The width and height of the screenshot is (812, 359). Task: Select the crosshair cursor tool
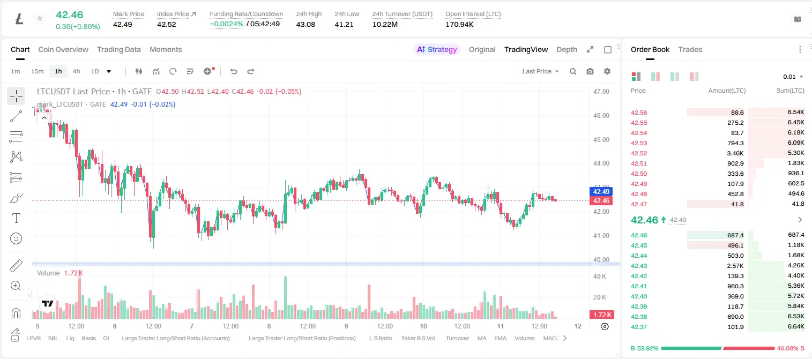[x=16, y=96]
